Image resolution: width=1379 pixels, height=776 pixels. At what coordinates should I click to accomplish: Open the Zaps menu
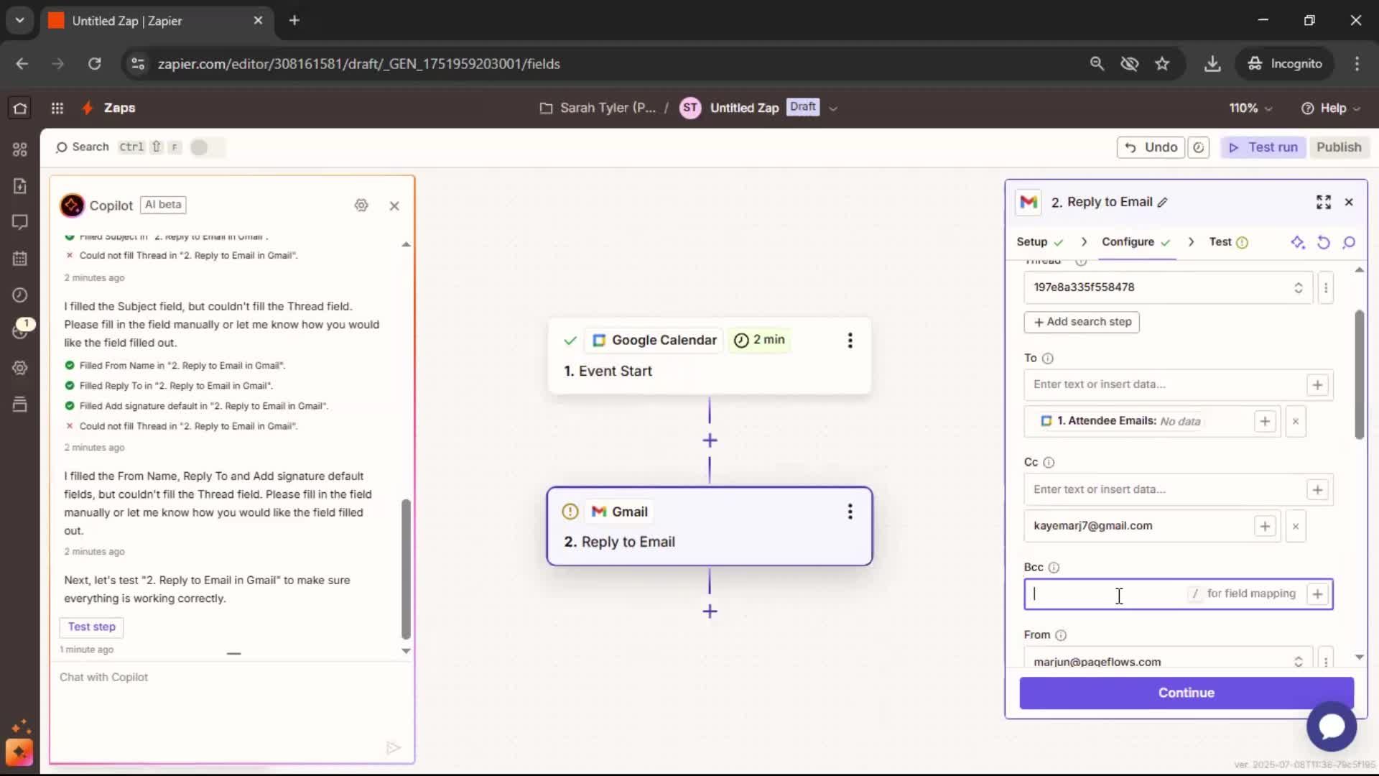pyautogui.click(x=119, y=108)
